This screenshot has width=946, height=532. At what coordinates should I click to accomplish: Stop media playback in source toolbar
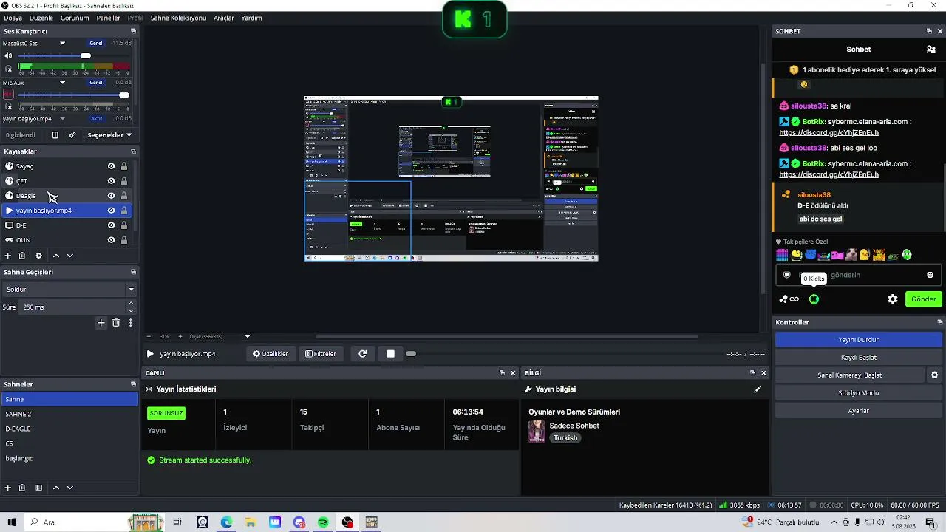click(x=391, y=354)
